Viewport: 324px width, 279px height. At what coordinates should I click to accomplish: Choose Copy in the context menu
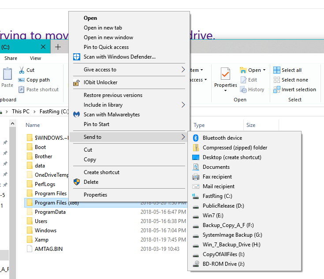(x=90, y=160)
